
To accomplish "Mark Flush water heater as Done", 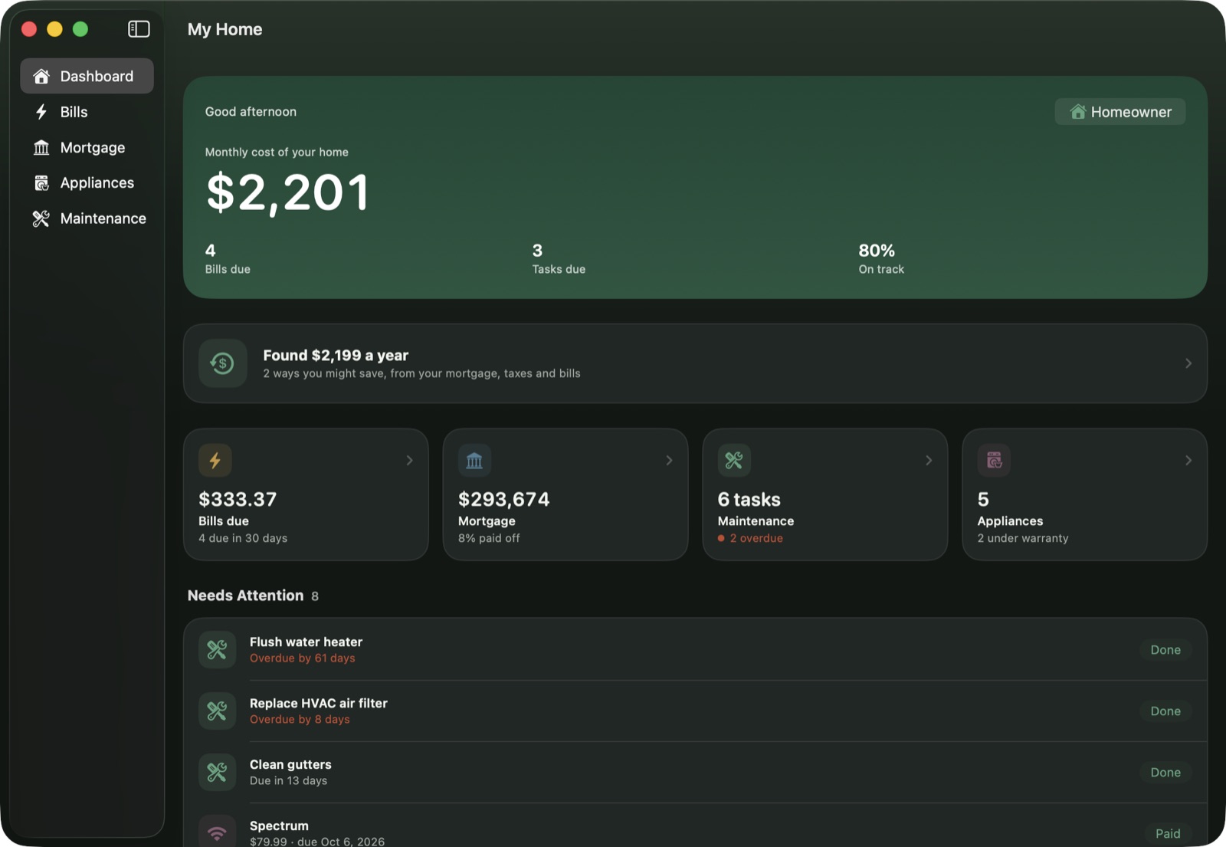I will tap(1165, 650).
